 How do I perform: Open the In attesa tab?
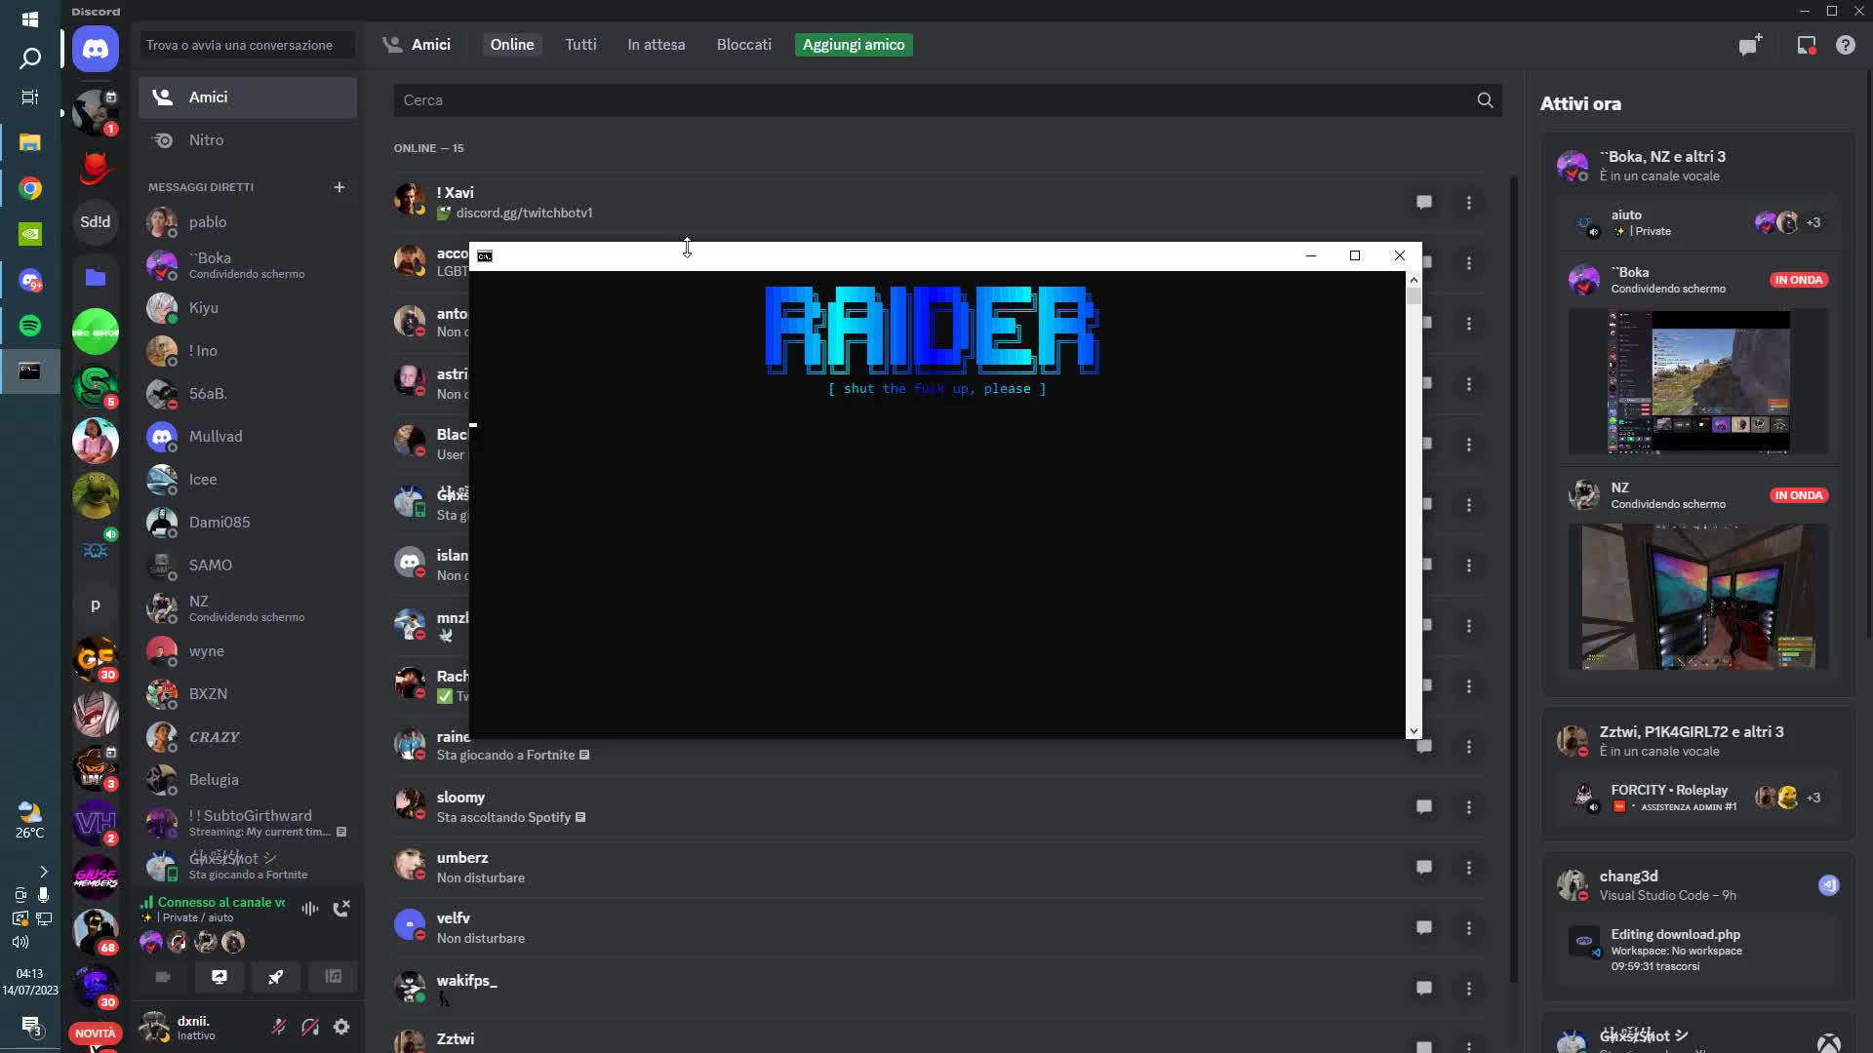pyautogui.click(x=656, y=44)
